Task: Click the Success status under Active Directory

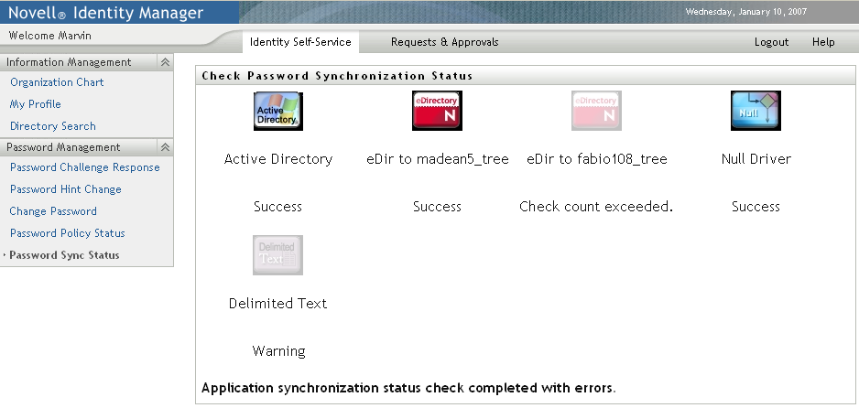Action: pyautogui.click(x=277, y=207)
